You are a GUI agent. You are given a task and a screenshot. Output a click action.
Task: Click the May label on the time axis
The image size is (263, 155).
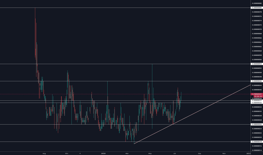click(150, 154)
